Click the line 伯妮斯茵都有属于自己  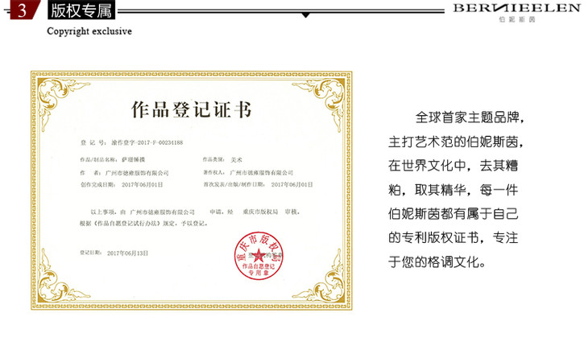pos(453,214)
